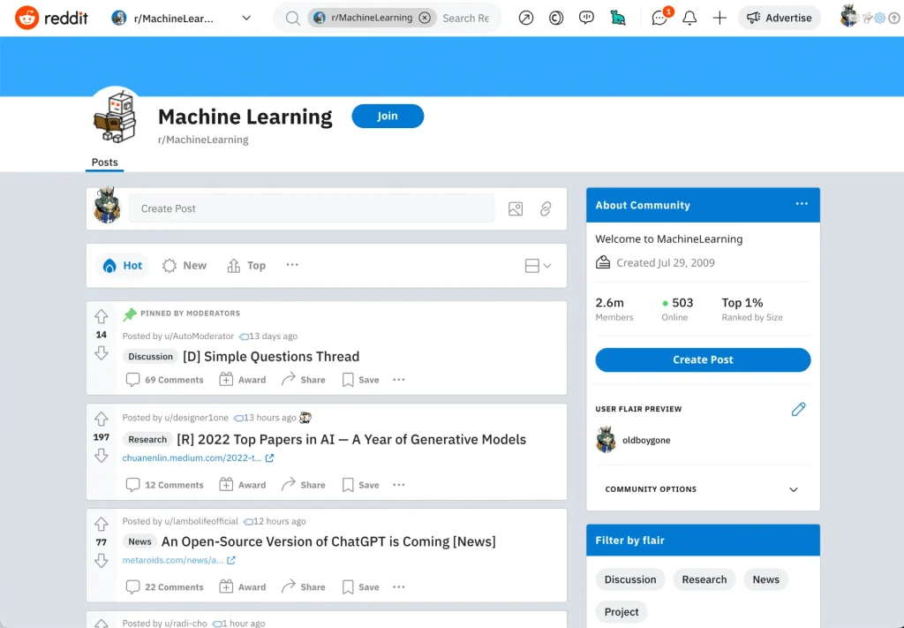
Task: Open the Popular arrow icon in header
Action: click(526, 18)
